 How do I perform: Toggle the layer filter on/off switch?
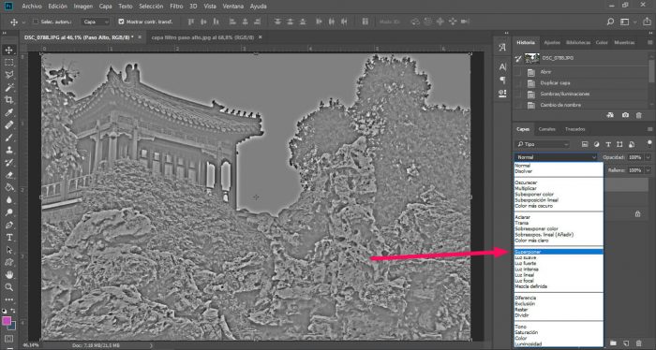[x=649, y=144]
